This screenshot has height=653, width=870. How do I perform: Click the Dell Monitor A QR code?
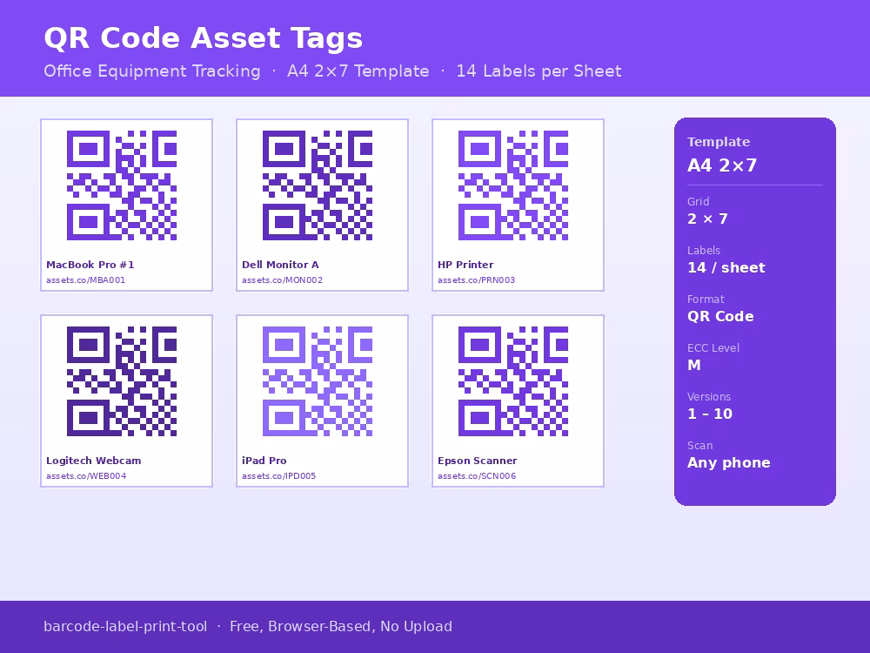coord(318,185)
